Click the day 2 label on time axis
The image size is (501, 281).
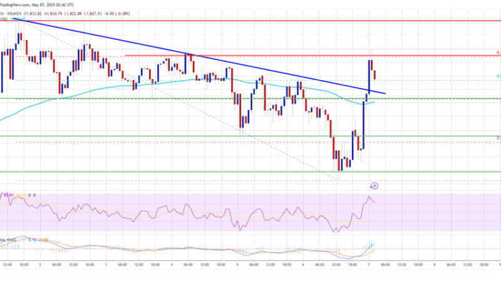40,265
